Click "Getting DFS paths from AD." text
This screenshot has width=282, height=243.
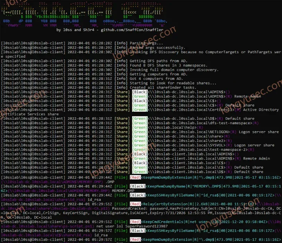click(x=159, y=61)
